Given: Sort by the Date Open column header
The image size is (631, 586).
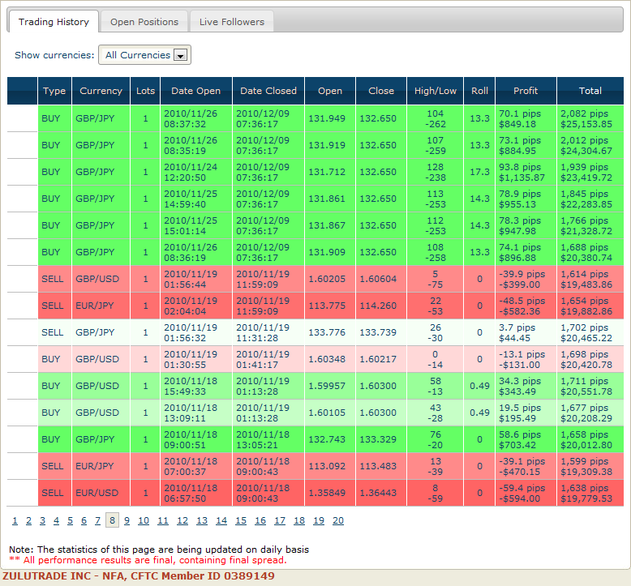Looking at the screenshot, I should [196, 91].
